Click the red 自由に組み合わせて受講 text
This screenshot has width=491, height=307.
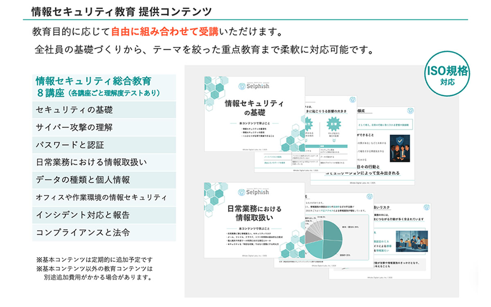165,32
